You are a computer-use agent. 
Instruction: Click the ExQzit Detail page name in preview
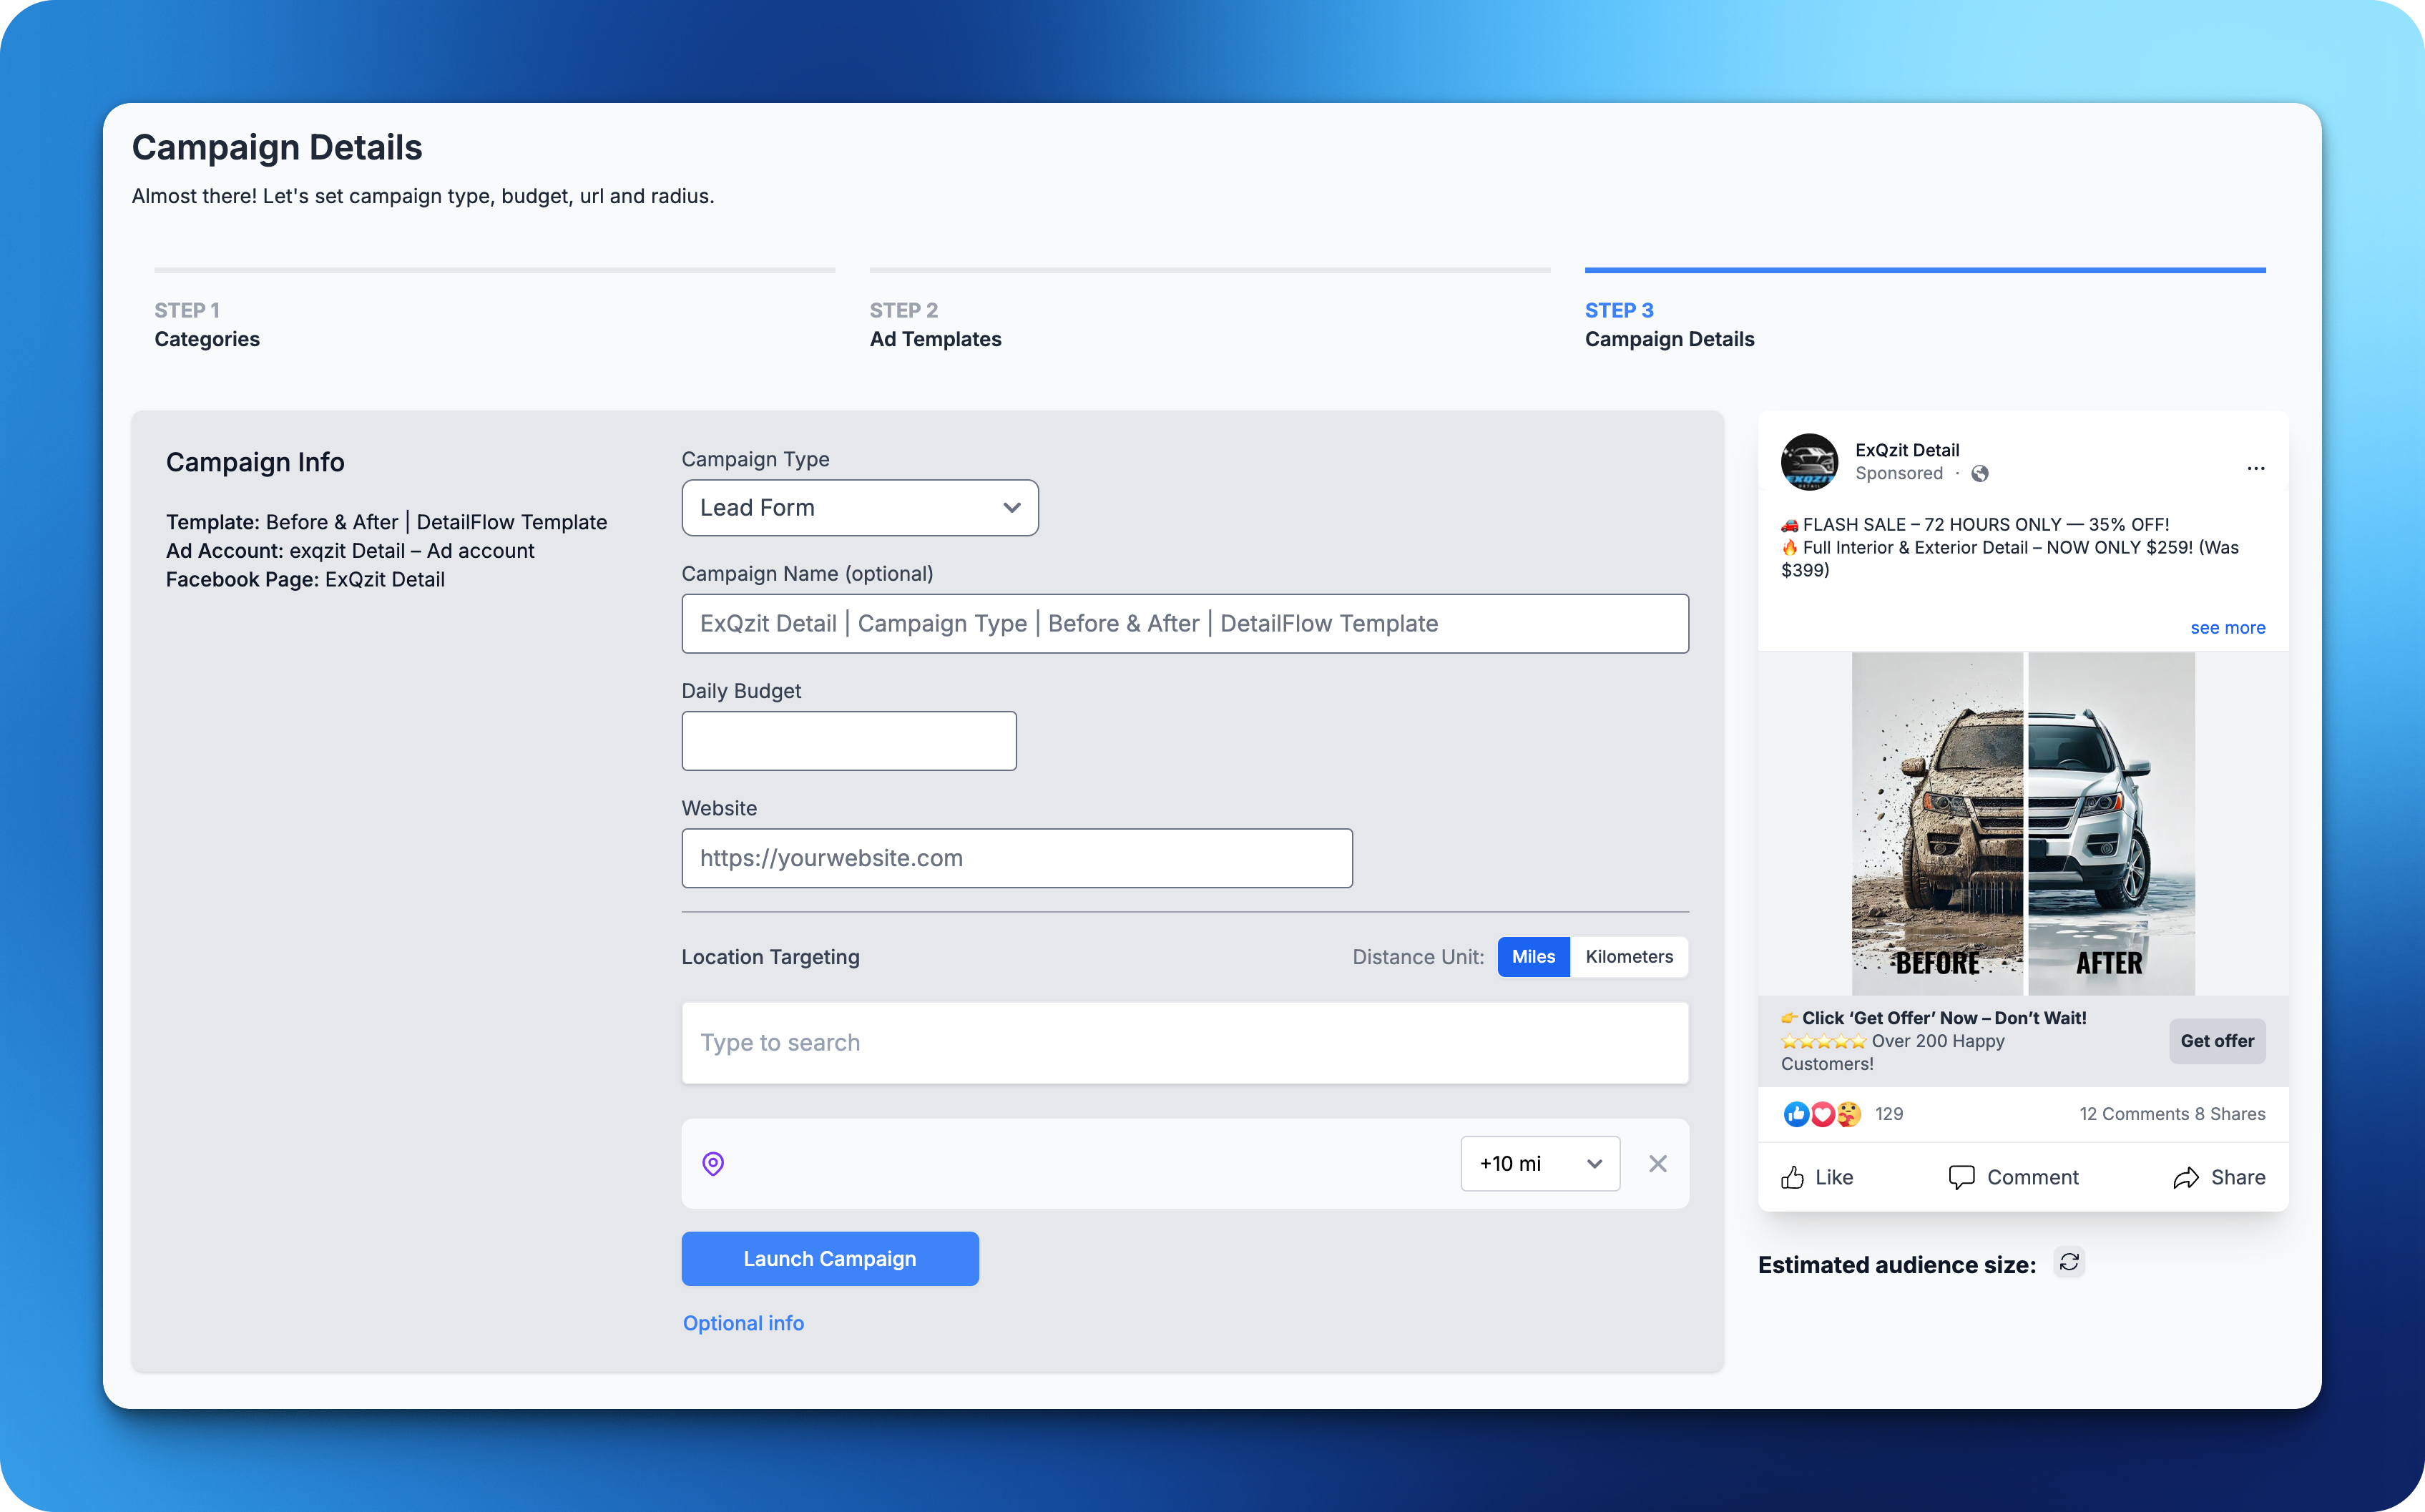[1907, 450]
